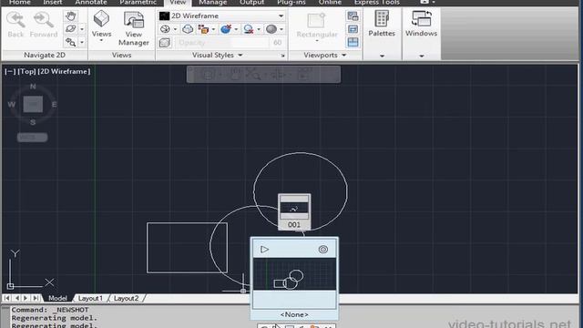The image size is (583, 328).
Task: Expand the edge style dropdown arrow
Action: click(x=213, y=29)
